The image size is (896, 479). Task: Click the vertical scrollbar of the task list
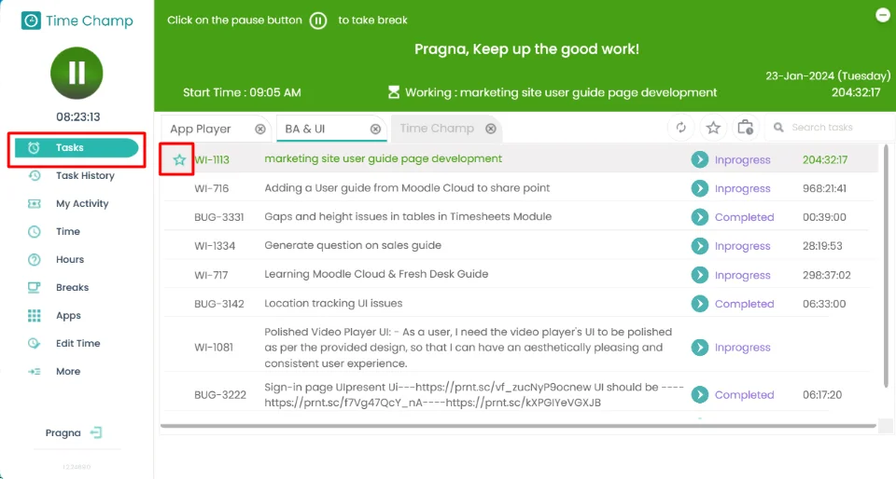[886, 266]
